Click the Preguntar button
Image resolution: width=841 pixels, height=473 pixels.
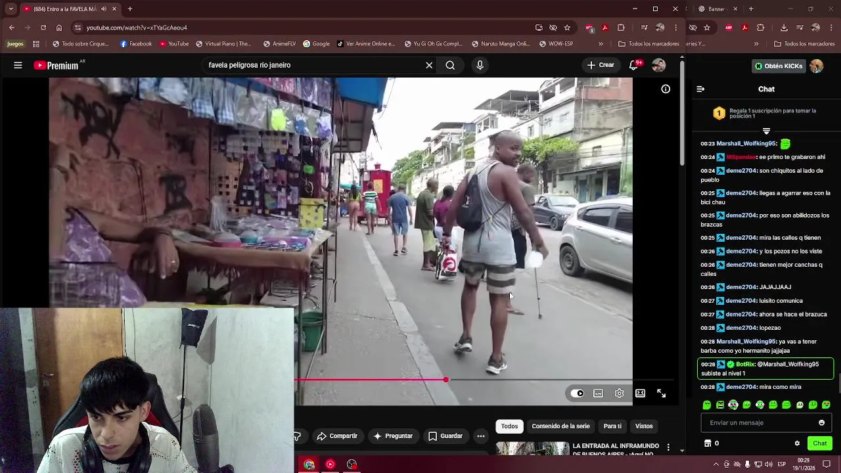(x=393, y=436)
